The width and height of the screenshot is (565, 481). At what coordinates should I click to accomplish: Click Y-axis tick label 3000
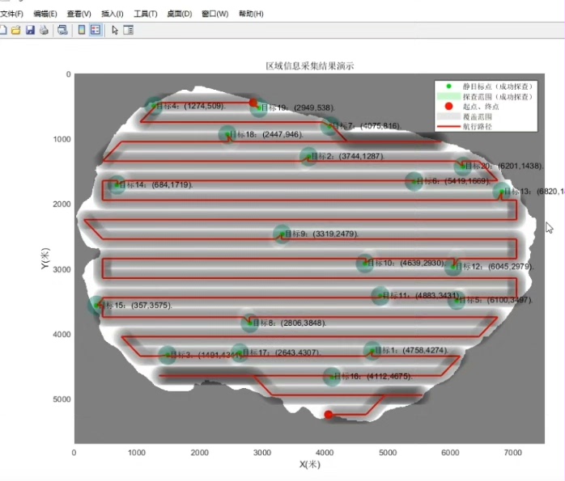click(x=62, y=269)
